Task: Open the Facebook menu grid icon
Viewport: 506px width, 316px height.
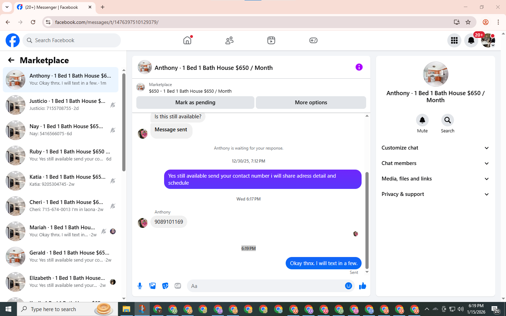Action: click(454, 40)
